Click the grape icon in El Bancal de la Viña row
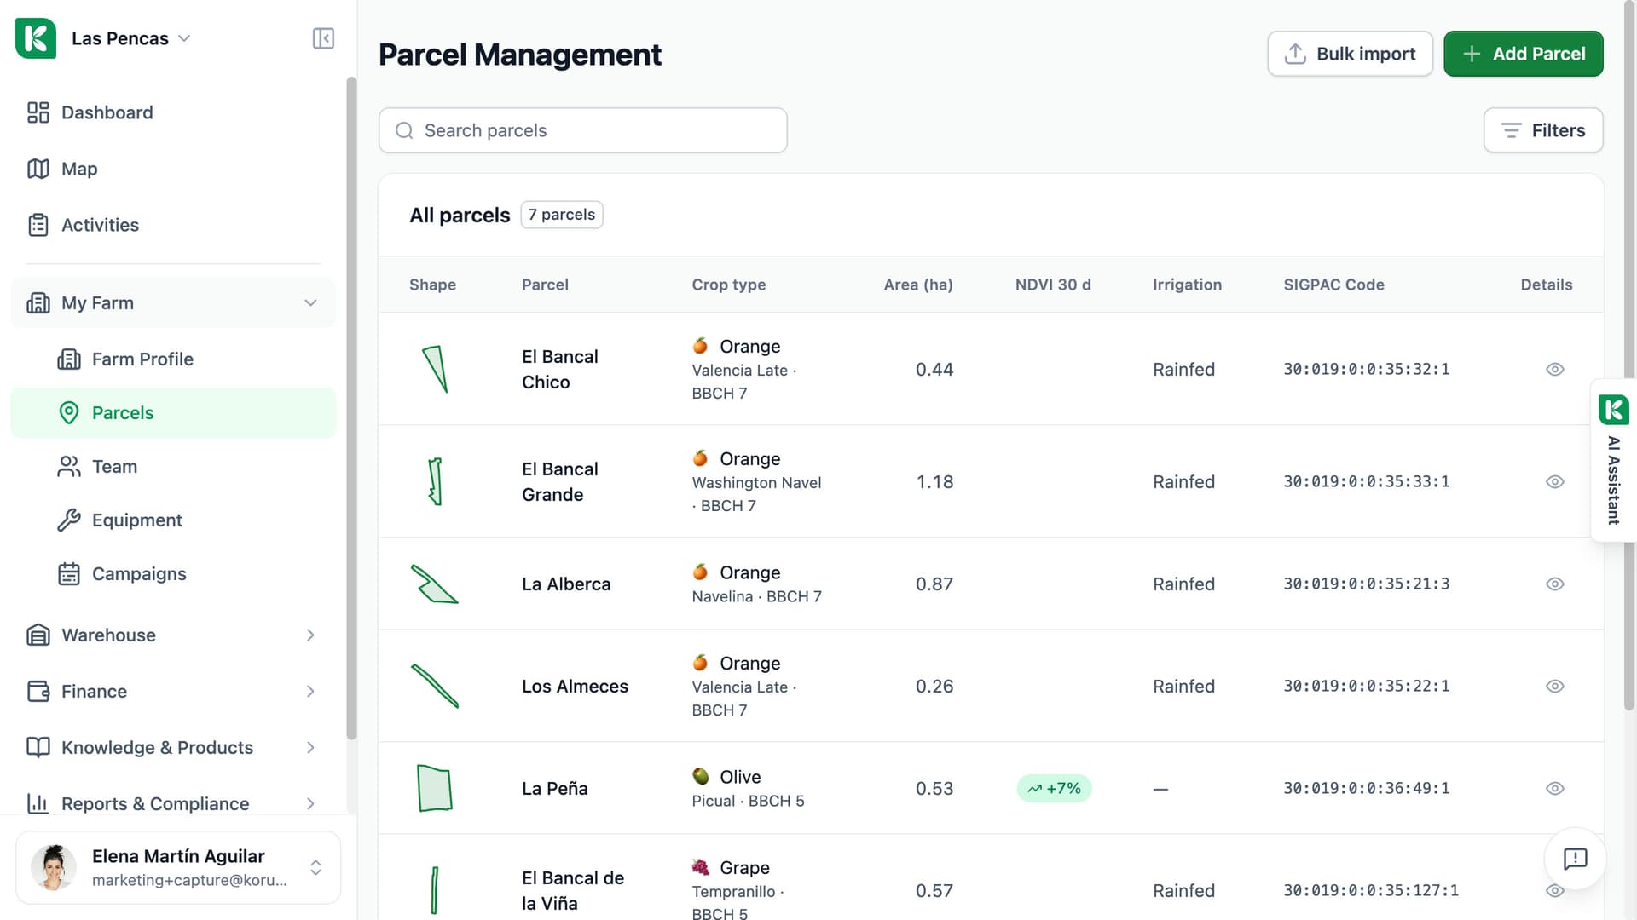This screenshot has width=1637, height=920. click(x=701, y=867)
